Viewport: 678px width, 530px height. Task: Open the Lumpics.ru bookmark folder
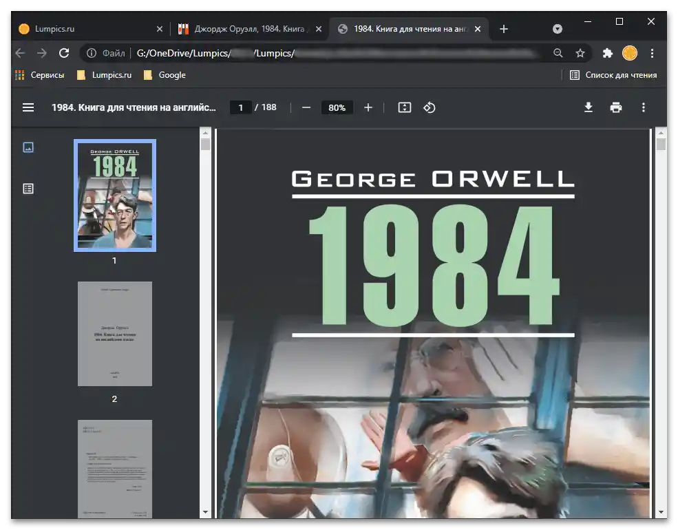point(104,75)
